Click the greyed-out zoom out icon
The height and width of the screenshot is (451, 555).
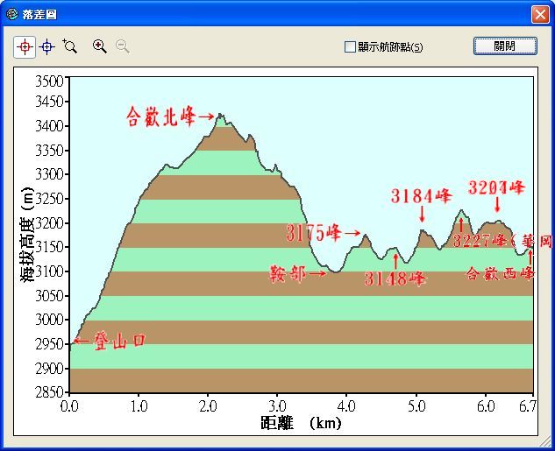123,46
